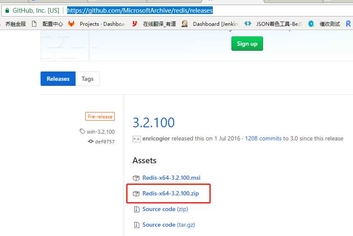
Task: Open the 乔融金服 bookmark
Action: coord(16,24)
